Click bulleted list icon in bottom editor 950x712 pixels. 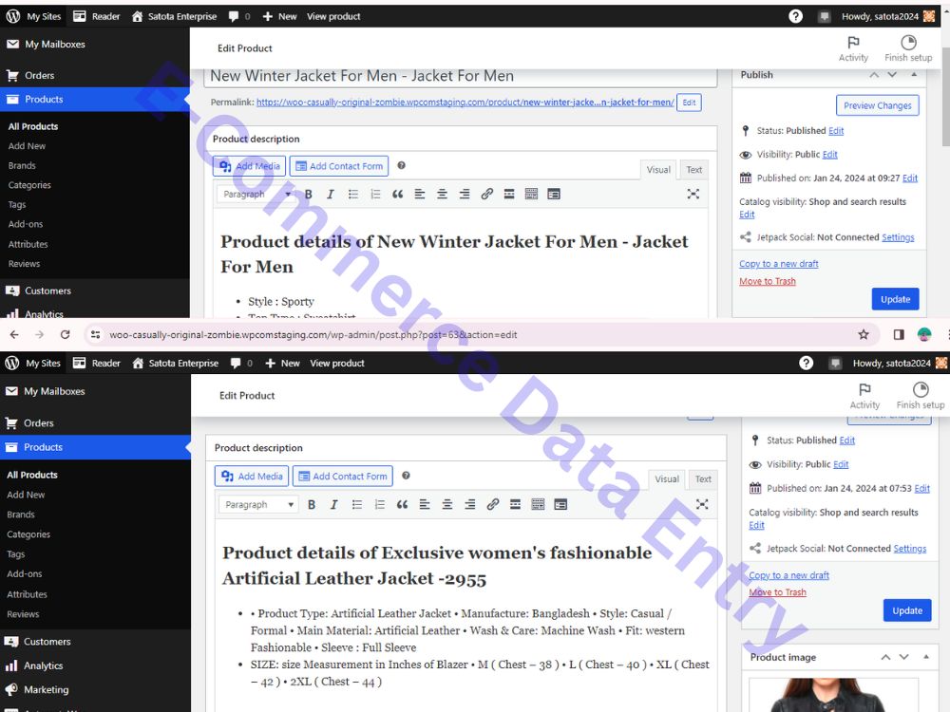pos(357,504)
